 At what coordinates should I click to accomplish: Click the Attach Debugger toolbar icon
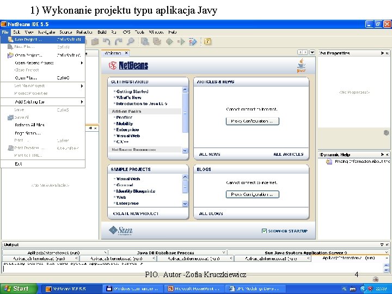pos(193,41)
